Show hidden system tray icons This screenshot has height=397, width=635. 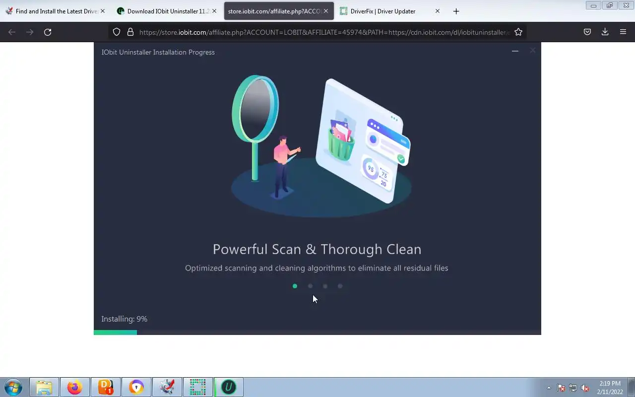click(x=549, y=388)
